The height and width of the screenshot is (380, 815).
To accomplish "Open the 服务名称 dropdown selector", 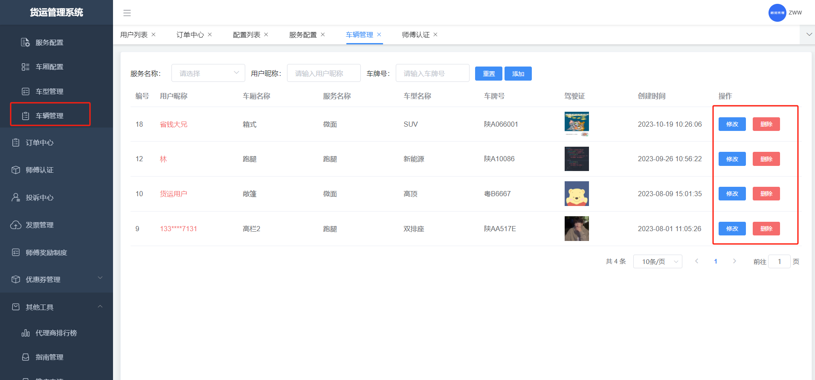I will 208,73.
